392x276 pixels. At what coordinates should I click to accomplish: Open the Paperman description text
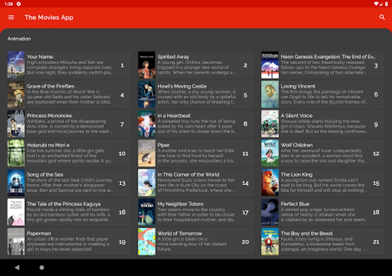pos(68,244)
